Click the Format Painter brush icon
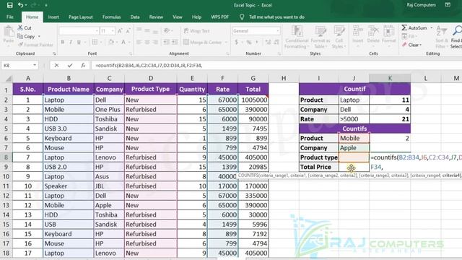Viewport: 462px width, 260px height. coord(20,45)
